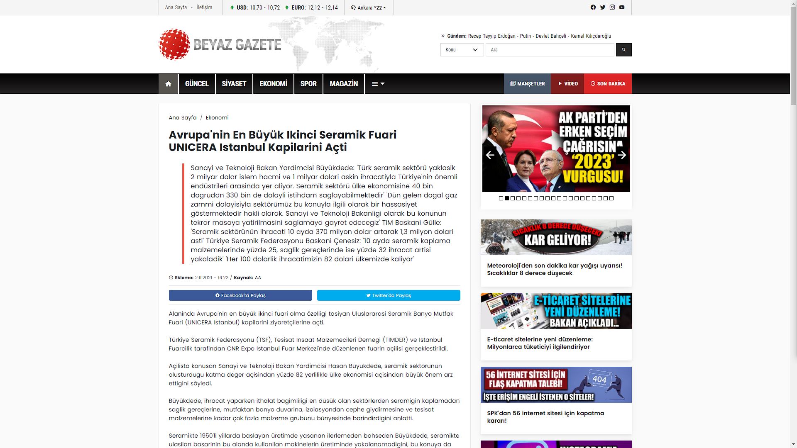This screenshot has height=448, width=797.
Task: Click the Putin agenda link
Action: coord(526,36)
